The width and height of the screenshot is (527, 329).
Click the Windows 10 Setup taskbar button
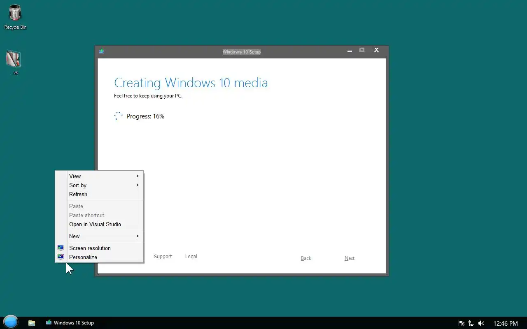click(x=70, y=323)
